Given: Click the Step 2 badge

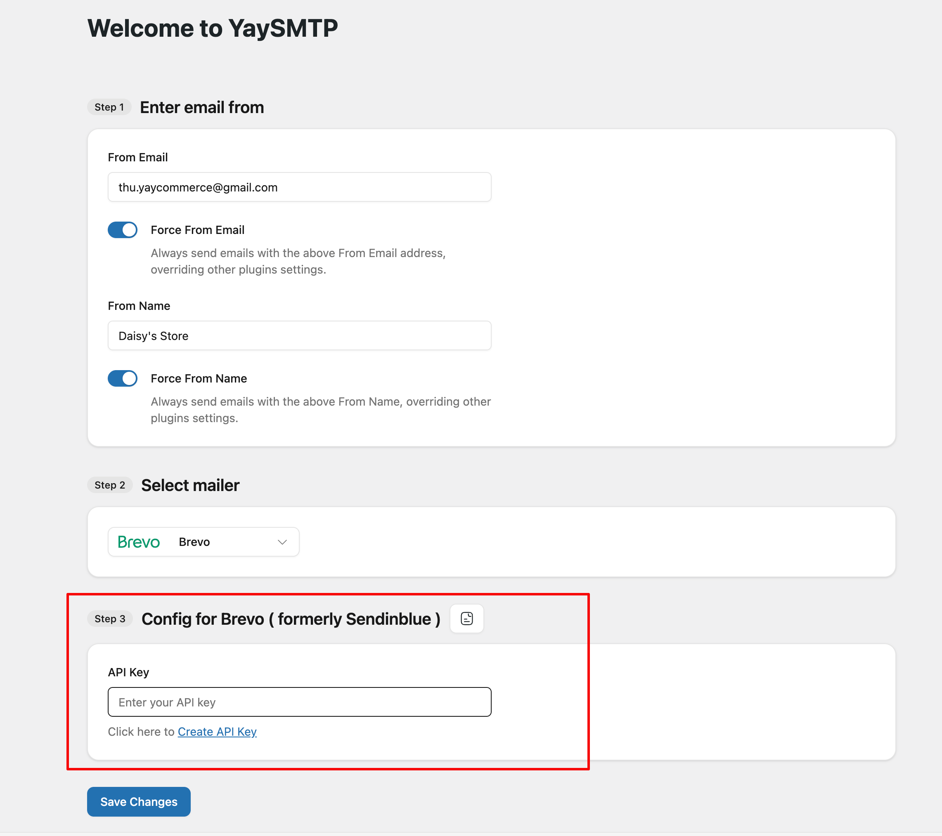Looking at the screenshot, I should coord(110,485).
